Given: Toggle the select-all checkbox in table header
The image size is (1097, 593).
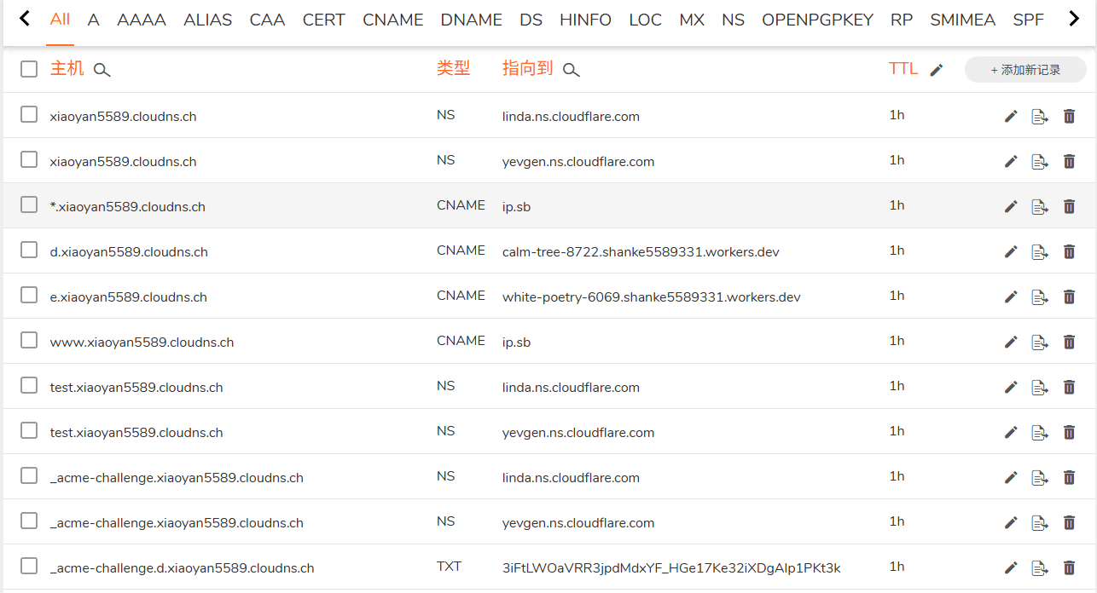Looking at the screenshot, I should pyautogui.click(x=29, y=69).
